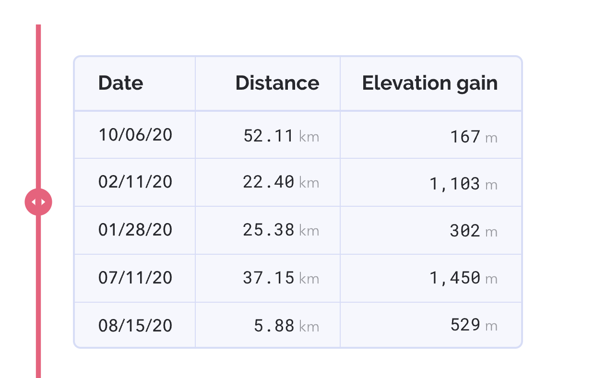Image resolution: width=595 pixels, height=378 pixels.
Task: Click the 167 m elevation value
Action: [474, 137]
